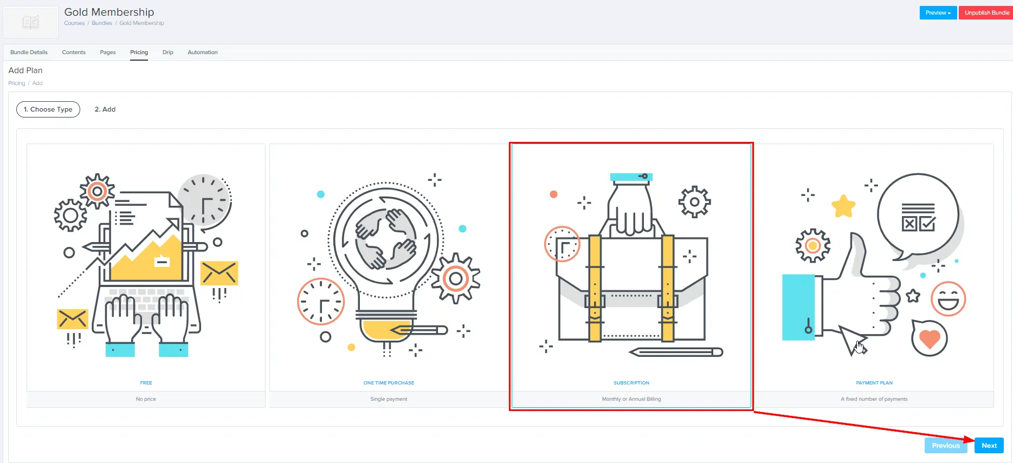Navigate to the Bundles breadcrumb link
The width and height of the screenshot is (1013, 463).
coord(102,23)
